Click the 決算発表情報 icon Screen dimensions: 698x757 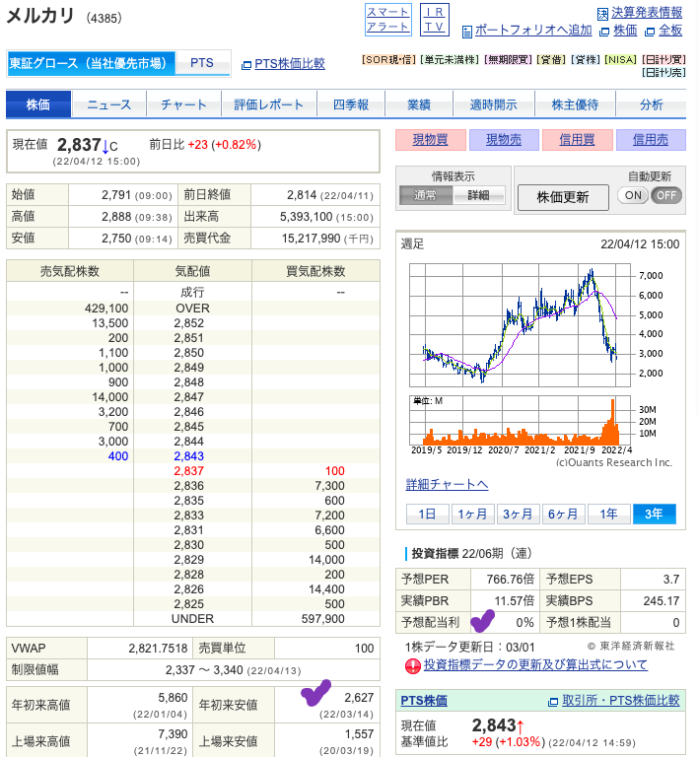click(x=602, y=14)
